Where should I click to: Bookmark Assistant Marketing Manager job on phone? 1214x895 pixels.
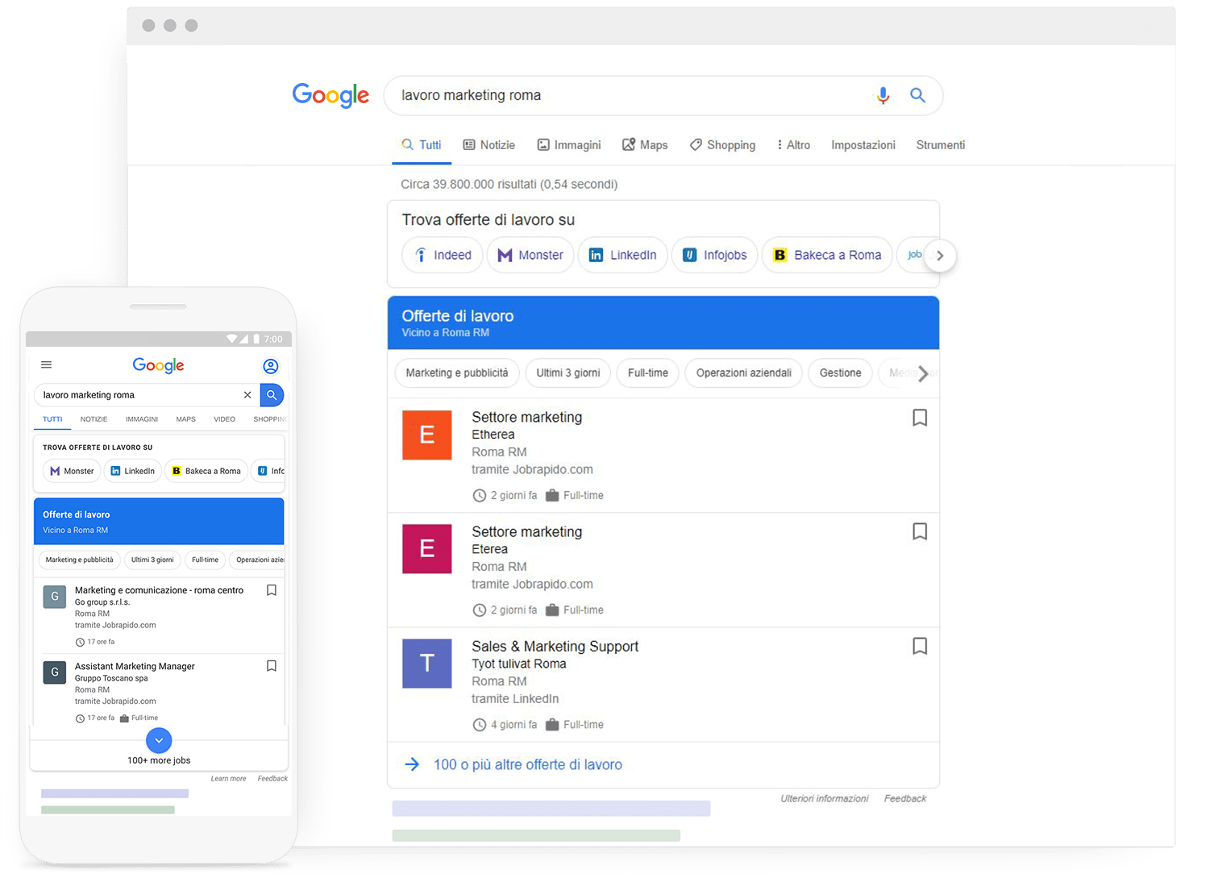[x=272, y=666]
